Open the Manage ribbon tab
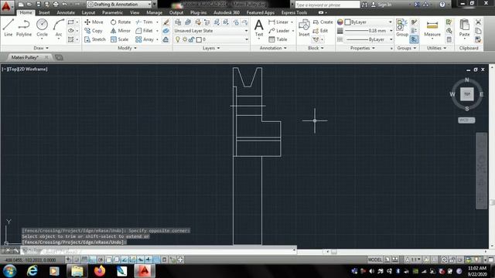The image size is (495, 278). [x=154, y=12]
